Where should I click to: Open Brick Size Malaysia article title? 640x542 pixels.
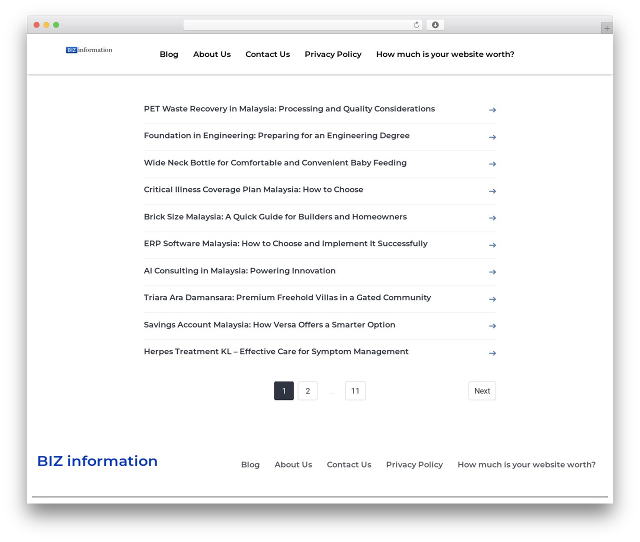(x=275, y=217)
